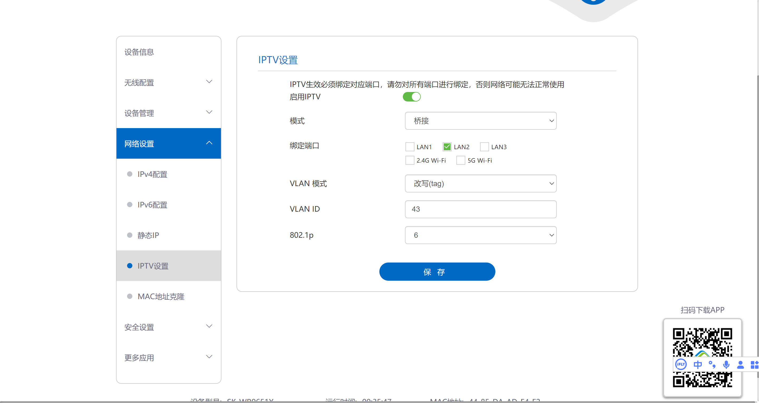The image size is (759, 403).
Task: Click the 保存 button
Action: point(437,272)
